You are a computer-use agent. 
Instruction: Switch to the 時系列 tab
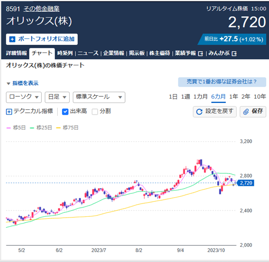(x=65, y=53)
